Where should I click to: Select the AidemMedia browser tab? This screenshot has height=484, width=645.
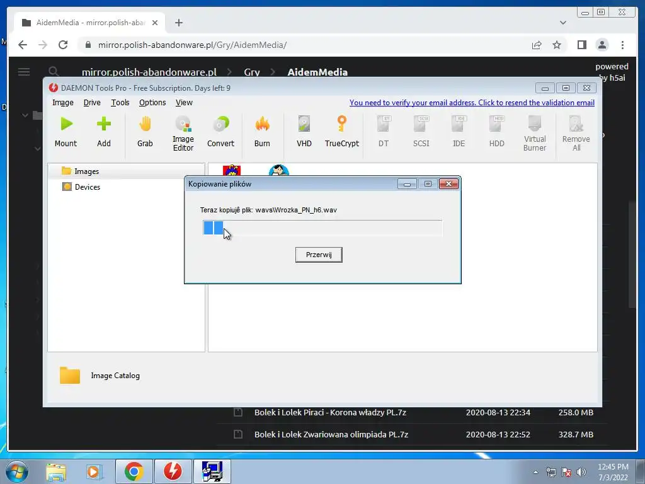(x=89, y=23)
